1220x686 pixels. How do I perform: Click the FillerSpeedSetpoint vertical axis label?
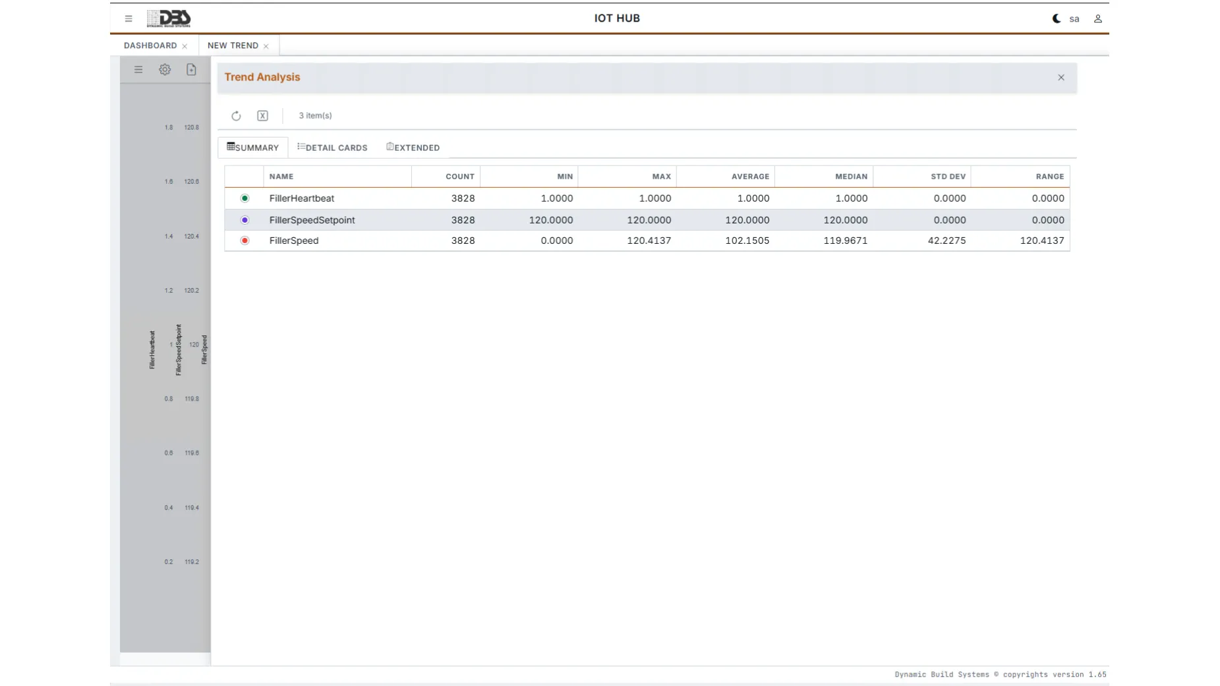pyautogui.click(x=178, y=350)
